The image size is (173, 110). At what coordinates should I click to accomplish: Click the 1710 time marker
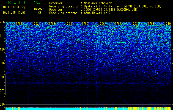(167, 24)
